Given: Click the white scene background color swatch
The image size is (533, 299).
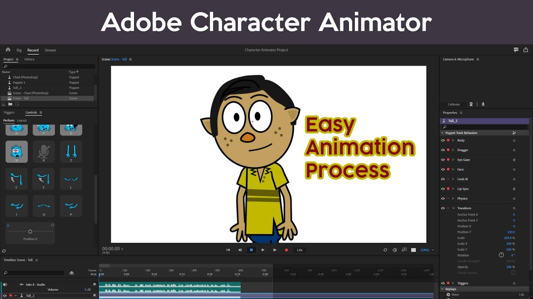Looking at the screenshot, I should pos(413,250).
